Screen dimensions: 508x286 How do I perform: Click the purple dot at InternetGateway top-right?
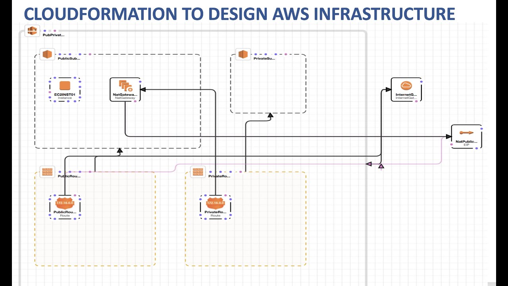point(421,81)
